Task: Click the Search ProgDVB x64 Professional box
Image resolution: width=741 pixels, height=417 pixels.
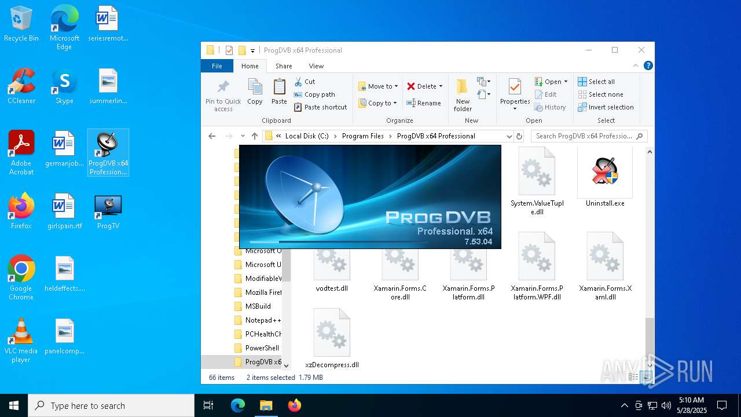Action: pos(589,136)
